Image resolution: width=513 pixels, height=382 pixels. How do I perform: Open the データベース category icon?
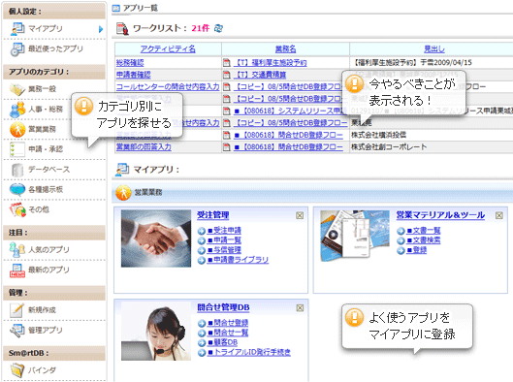click(17, 170)
